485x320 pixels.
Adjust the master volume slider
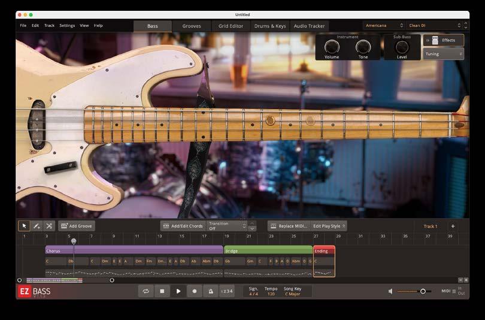click(x=423, y=291)
